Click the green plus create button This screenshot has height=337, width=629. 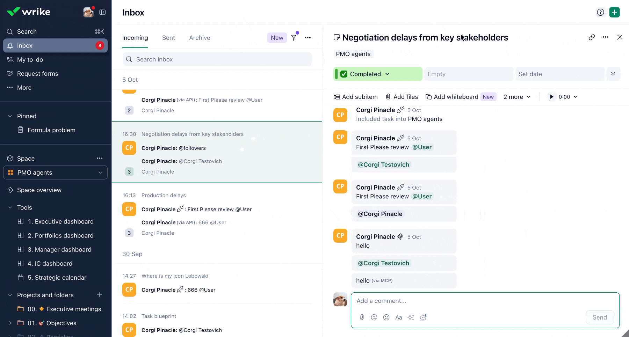(x=614, y=12)
